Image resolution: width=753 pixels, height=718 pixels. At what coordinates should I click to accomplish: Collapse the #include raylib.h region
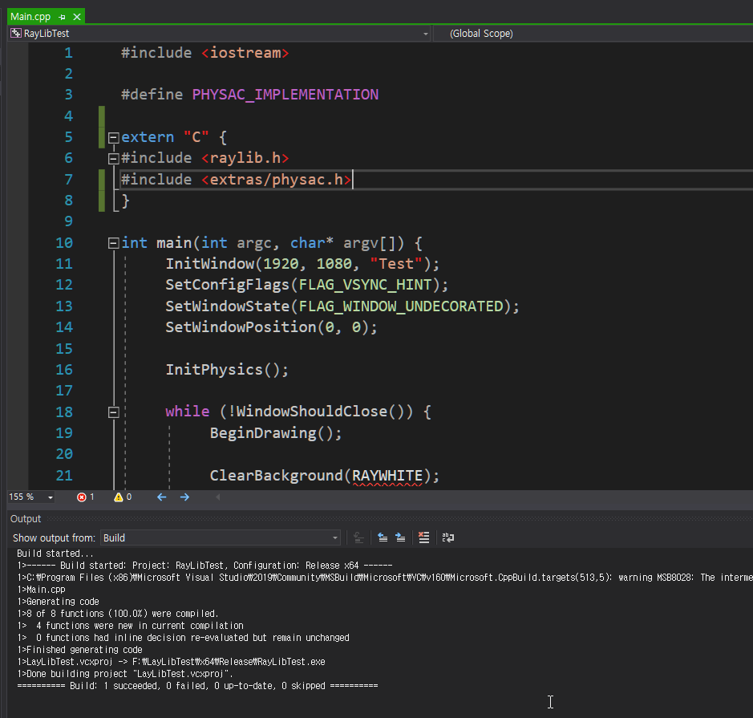pos(113,159)
